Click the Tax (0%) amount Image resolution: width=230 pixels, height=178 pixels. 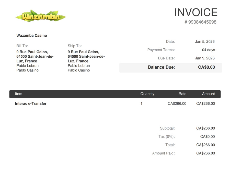(208, 137)
